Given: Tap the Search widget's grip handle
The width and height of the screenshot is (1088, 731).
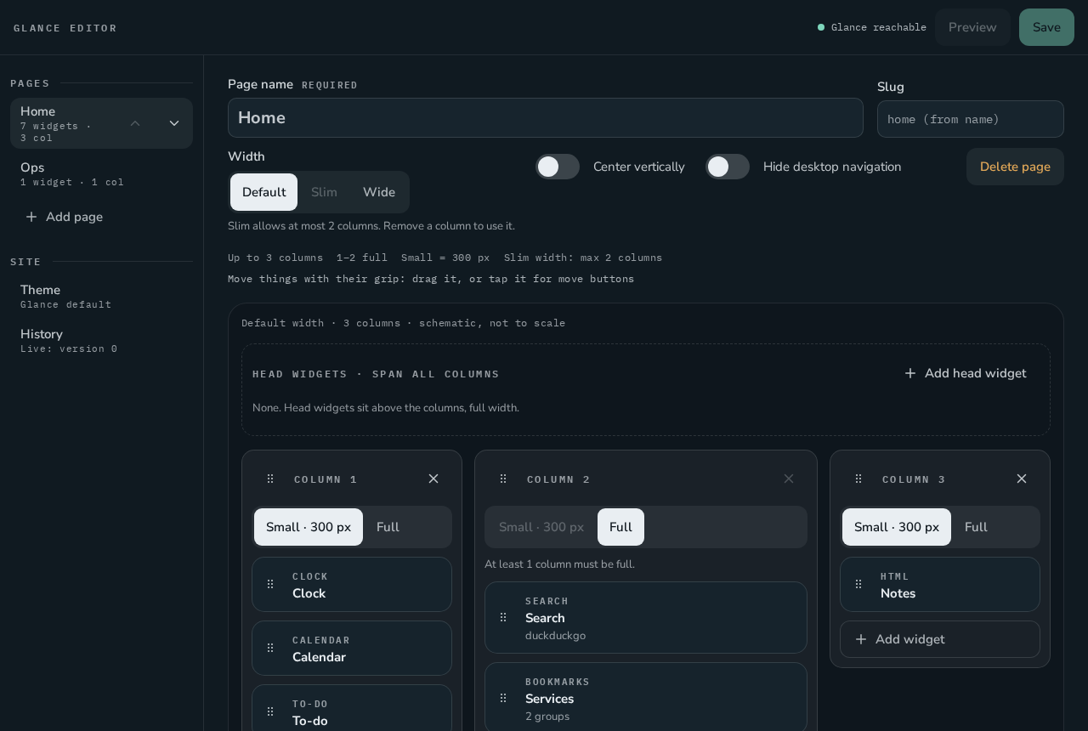Looking at the screenshot, I should [503, 617].
